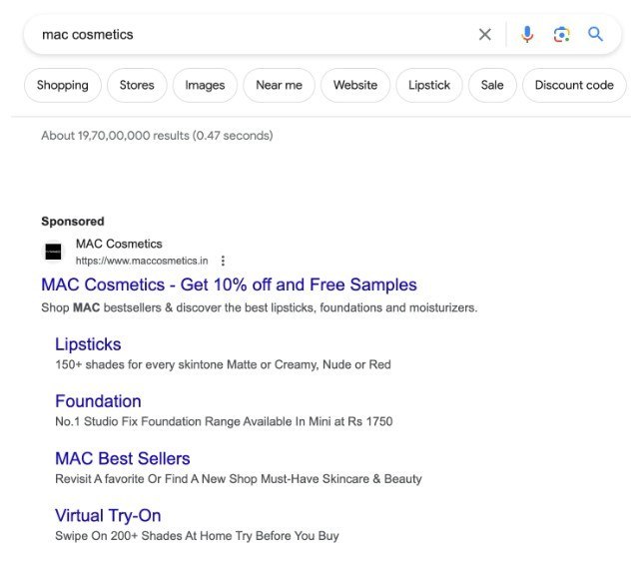Click 'Shop MAC bestsellers & discover' description

point(260,307)
